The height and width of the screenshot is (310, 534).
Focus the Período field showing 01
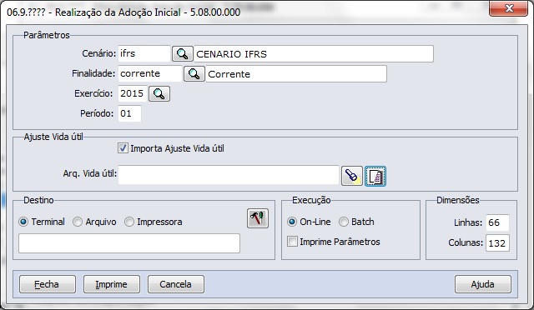(x=129, y=113)
